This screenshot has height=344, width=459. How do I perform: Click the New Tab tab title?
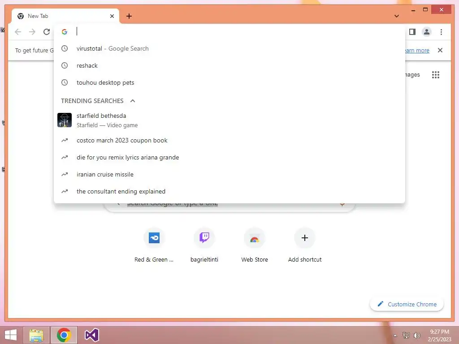[x=38, y=16]
